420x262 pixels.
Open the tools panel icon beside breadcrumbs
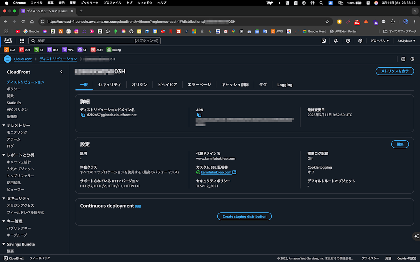(x=403, y=59)
